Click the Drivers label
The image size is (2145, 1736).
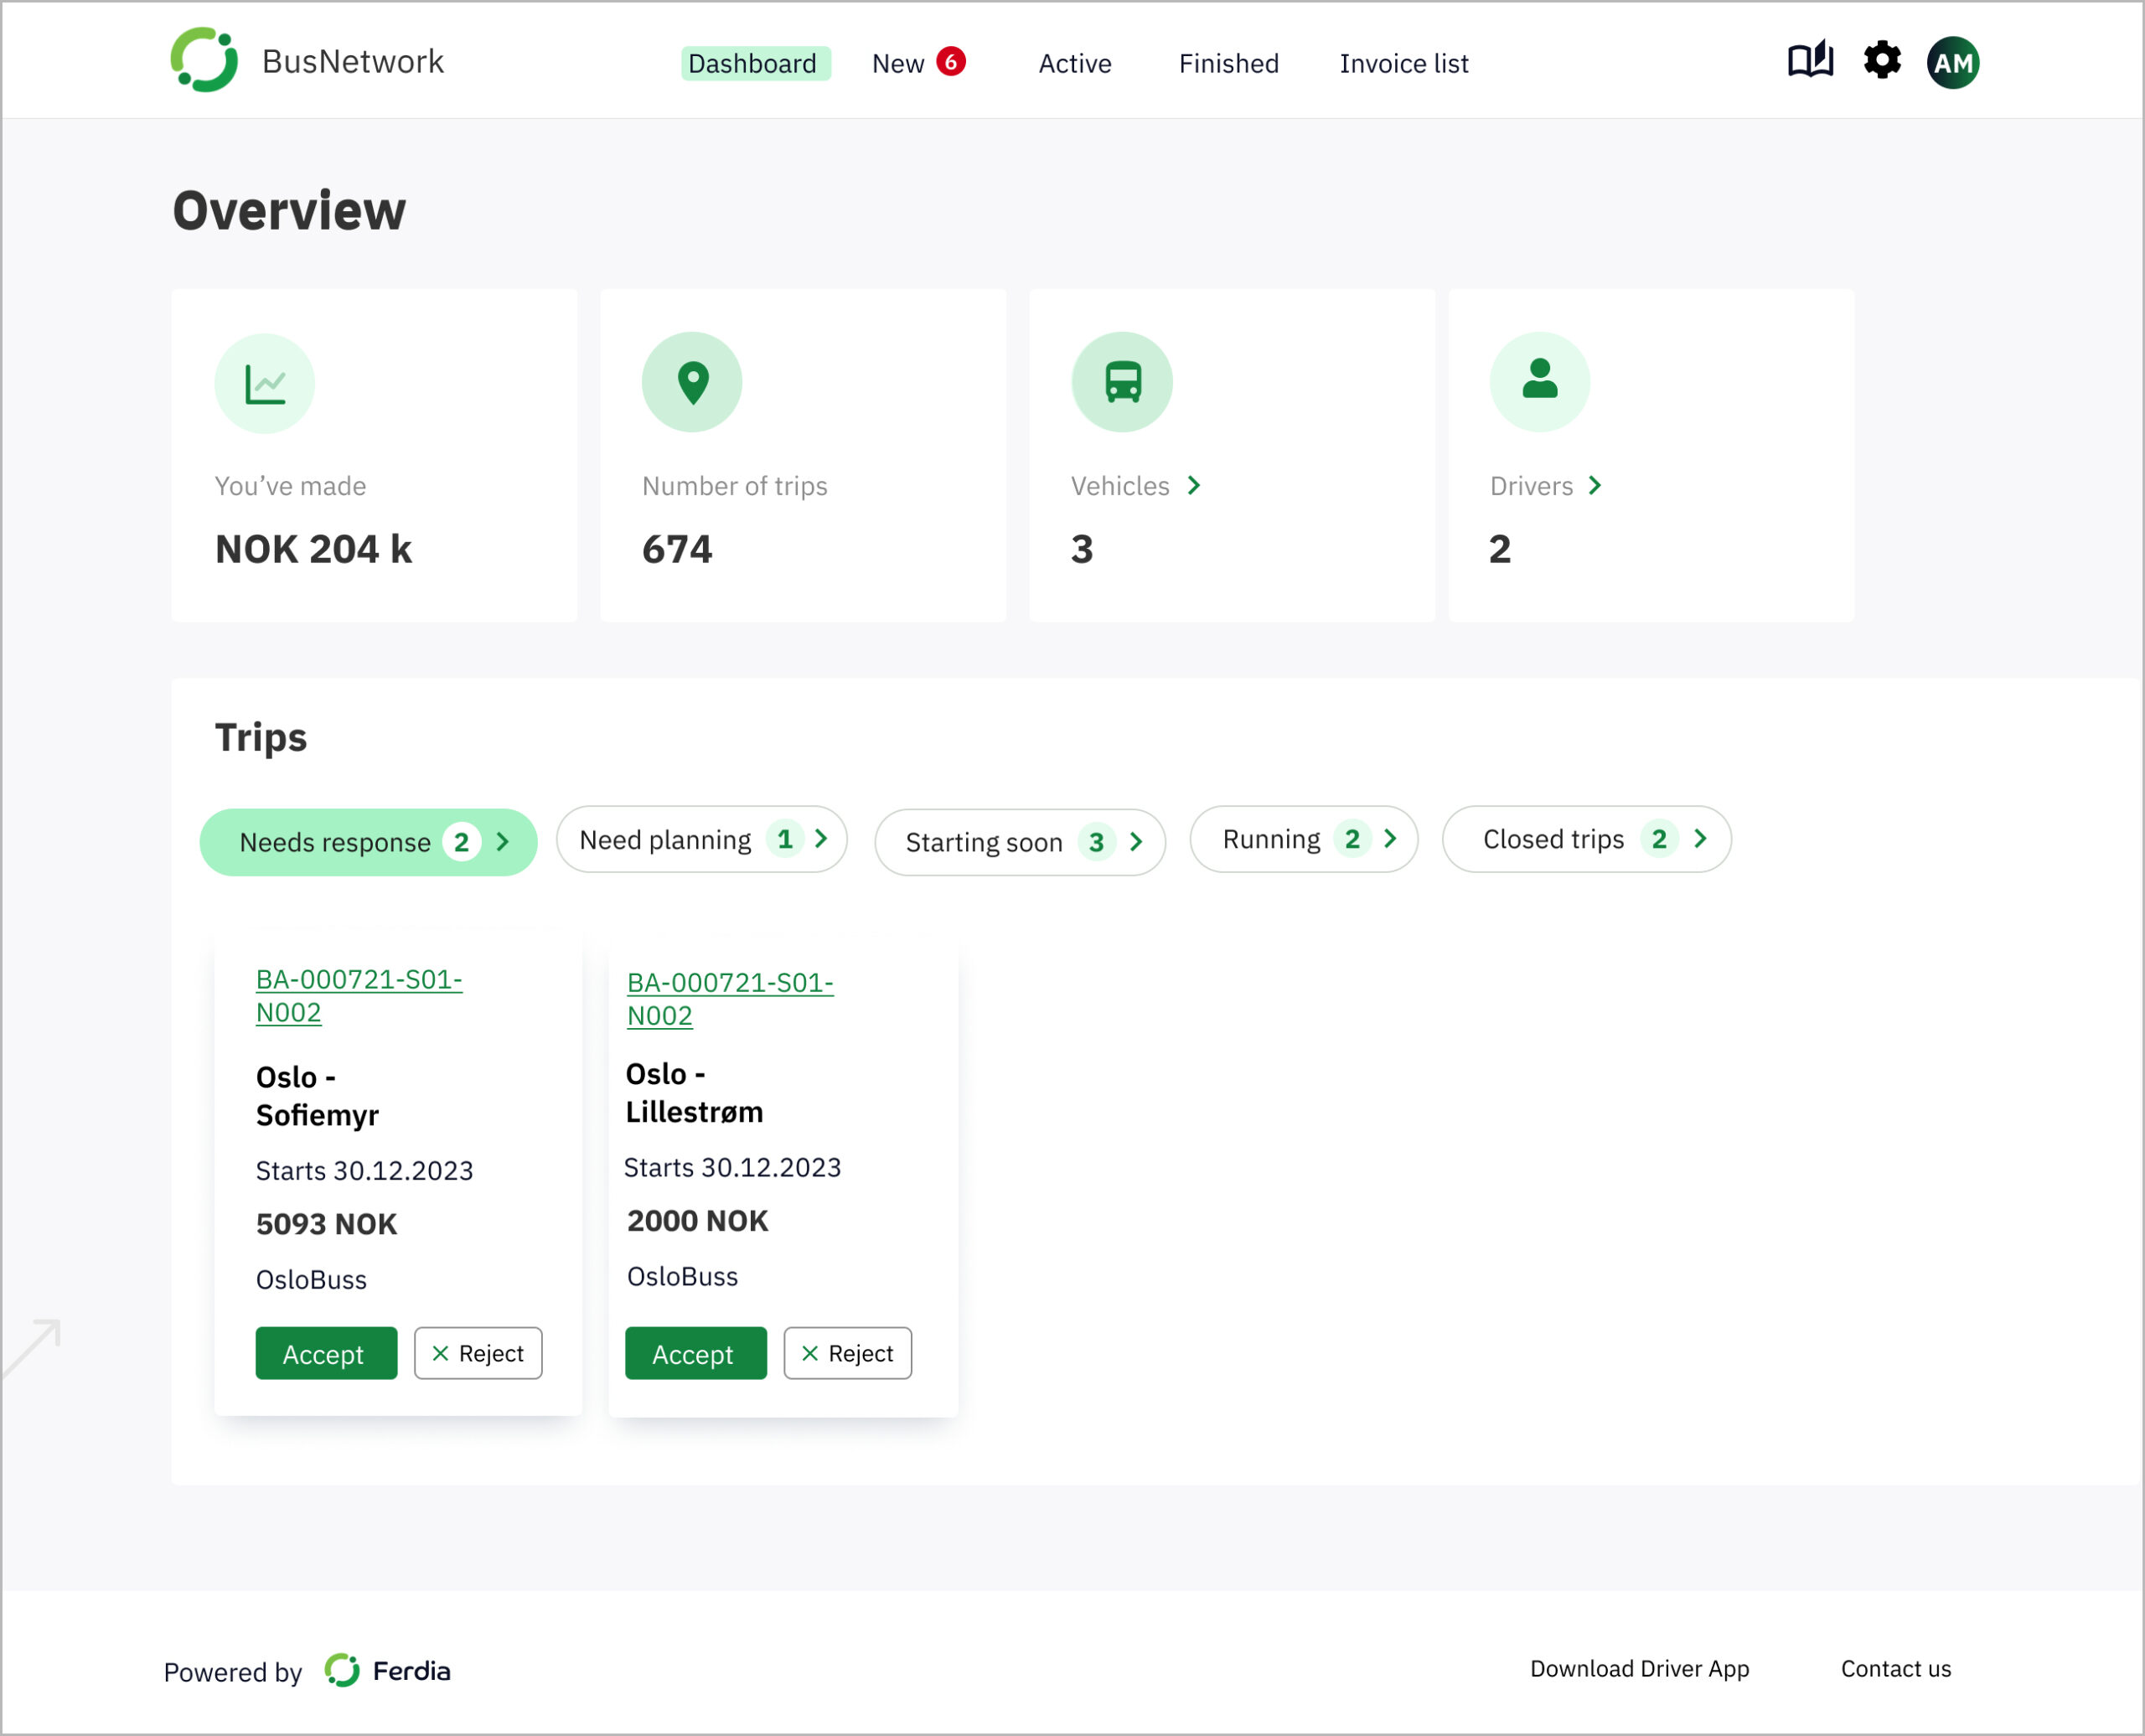tap(1531, 486)
